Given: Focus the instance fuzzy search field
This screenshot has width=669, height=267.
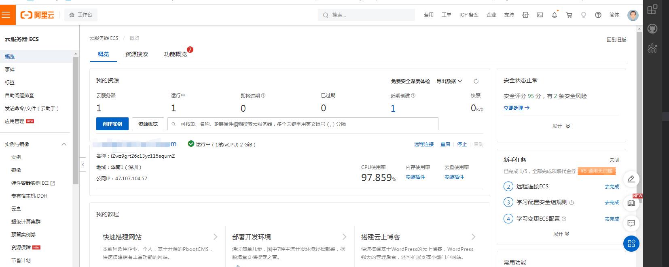Looking at the screenshot, I should (x=303, y=124).
